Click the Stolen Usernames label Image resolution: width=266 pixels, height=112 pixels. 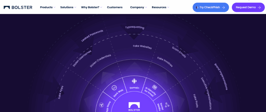click(82, 59)
